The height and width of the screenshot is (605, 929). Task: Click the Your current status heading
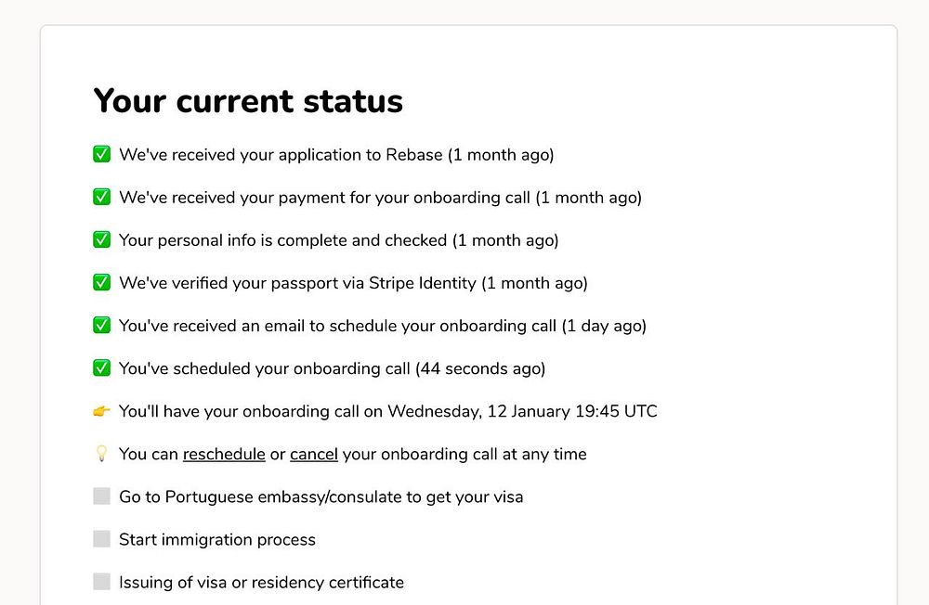tap(248, 100)
